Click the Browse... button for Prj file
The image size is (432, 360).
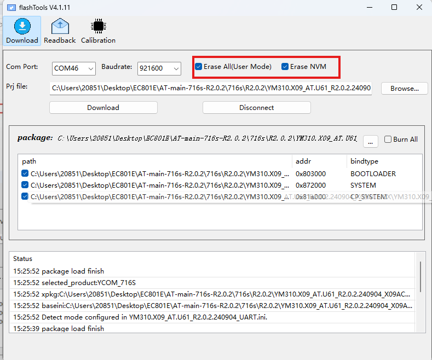tap(404, 89)
